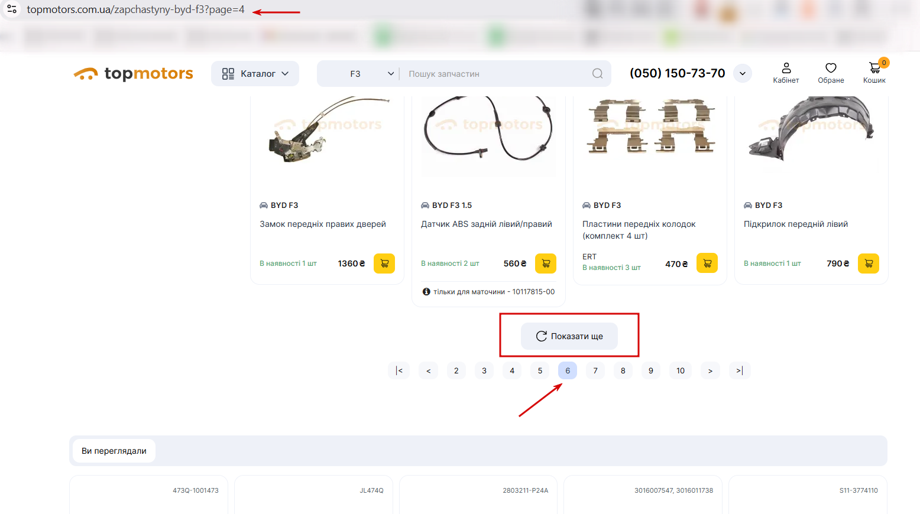
Task: Go to page 7
Action: [x=595, y=370]
